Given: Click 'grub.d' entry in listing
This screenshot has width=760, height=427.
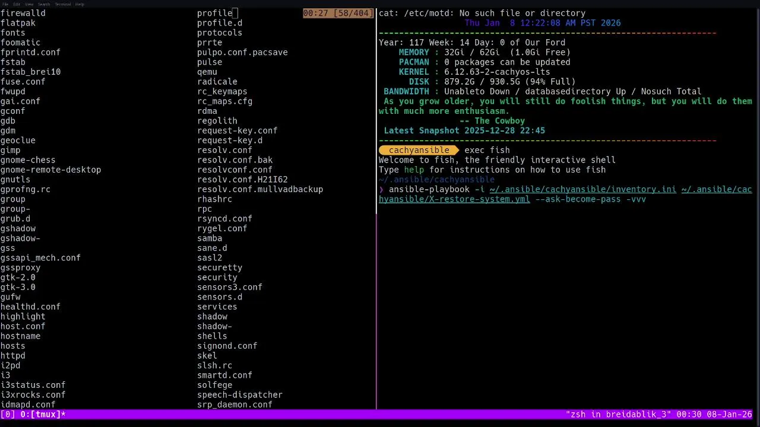Looking at the screenshot, I should 15,219.
